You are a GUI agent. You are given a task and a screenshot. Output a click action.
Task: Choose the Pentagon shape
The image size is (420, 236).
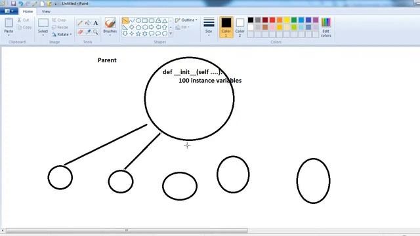[138, 28]
